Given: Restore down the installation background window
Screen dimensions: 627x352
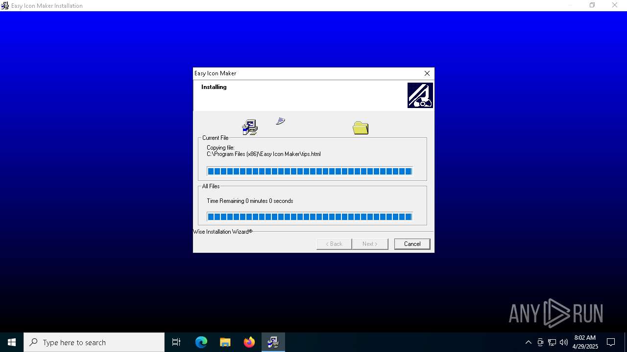Looking at the screenshot, I should pyautogui.click(x=592, y=5).
